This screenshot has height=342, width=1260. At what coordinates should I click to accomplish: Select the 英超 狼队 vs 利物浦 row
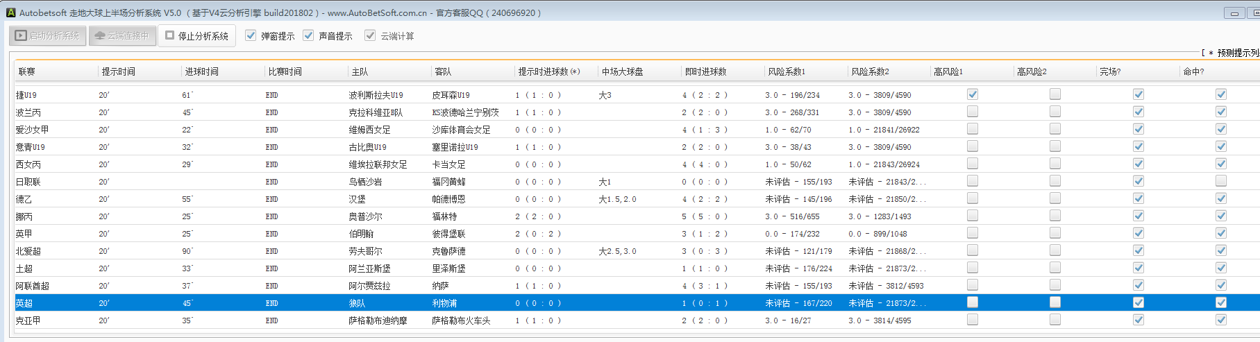(x=389, y=303)
